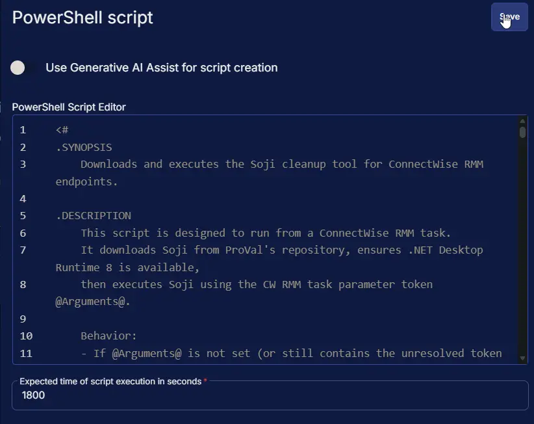This screenshot has height=424, width=534.
Task: Click the .DESCRIPTION line in the script
Action: 94,215
